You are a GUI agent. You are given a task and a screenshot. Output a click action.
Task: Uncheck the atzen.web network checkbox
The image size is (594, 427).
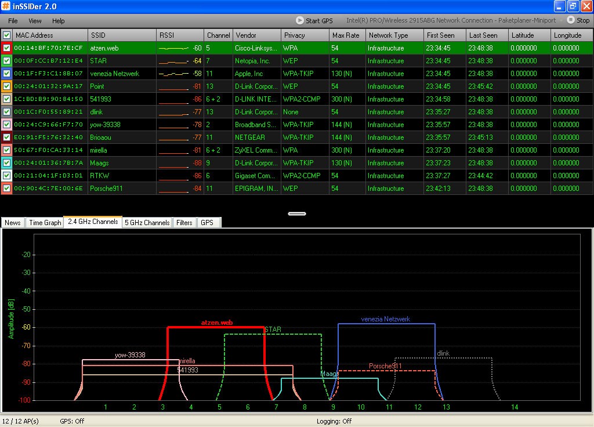point(6,48)
